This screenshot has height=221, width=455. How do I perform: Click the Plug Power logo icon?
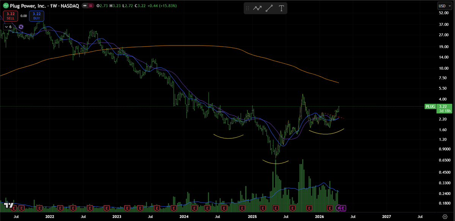6,6
